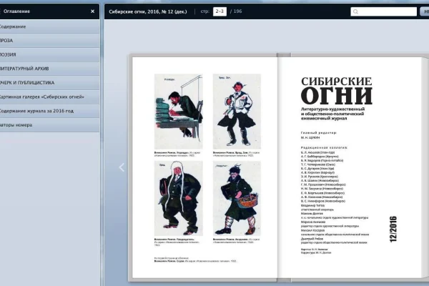Open Картинная галерея «Сибирских огней»
Viewport: 429px width, 286px height.
pyautogui.click(x=50, y=97)
